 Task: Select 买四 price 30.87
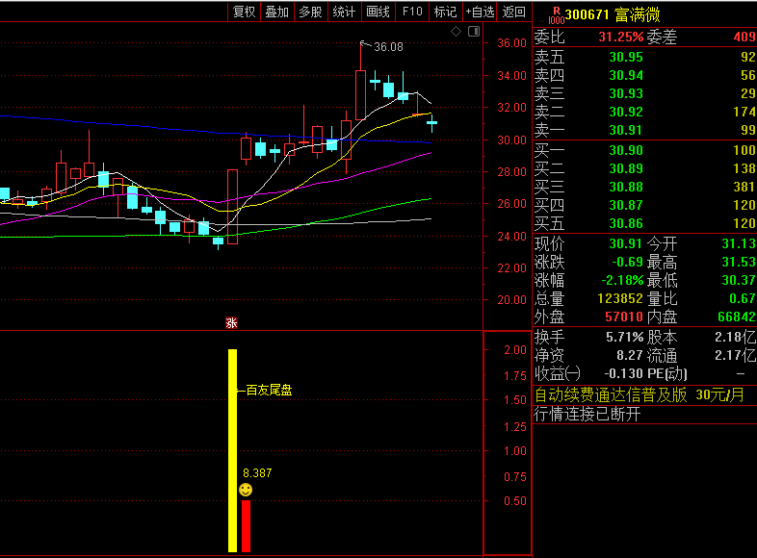point(626,206)
